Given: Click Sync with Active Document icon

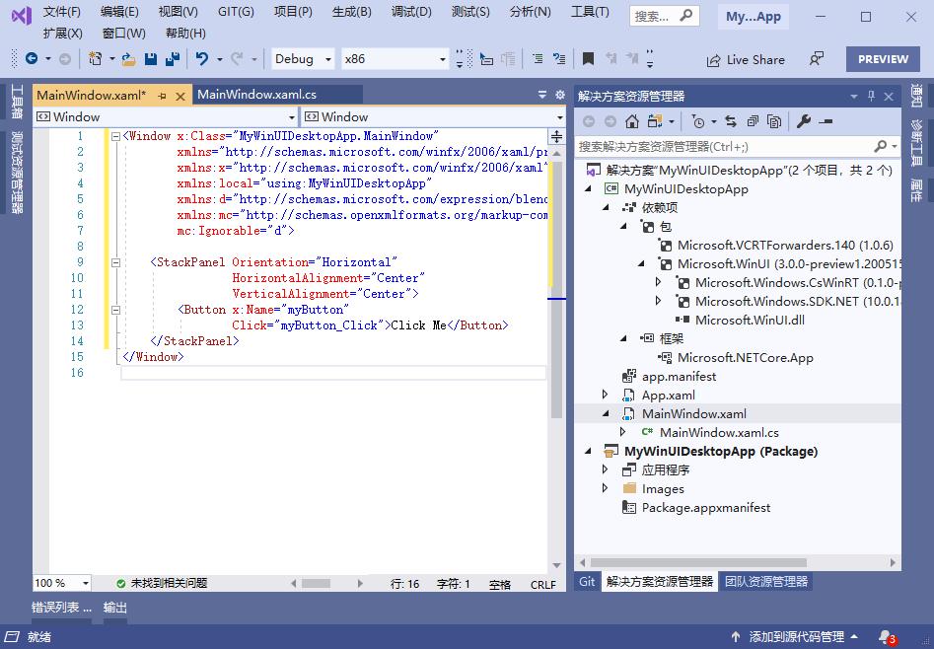Looking at the screenshot, I should pyautogui.click(x=730, y=121).
